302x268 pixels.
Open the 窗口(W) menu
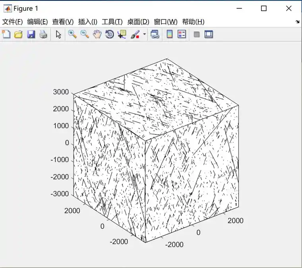166,22
